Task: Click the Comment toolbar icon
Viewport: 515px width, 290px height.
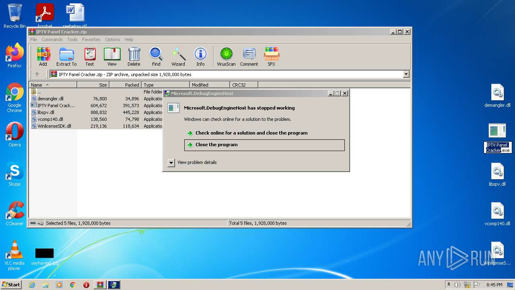Action: click(249, 56)
